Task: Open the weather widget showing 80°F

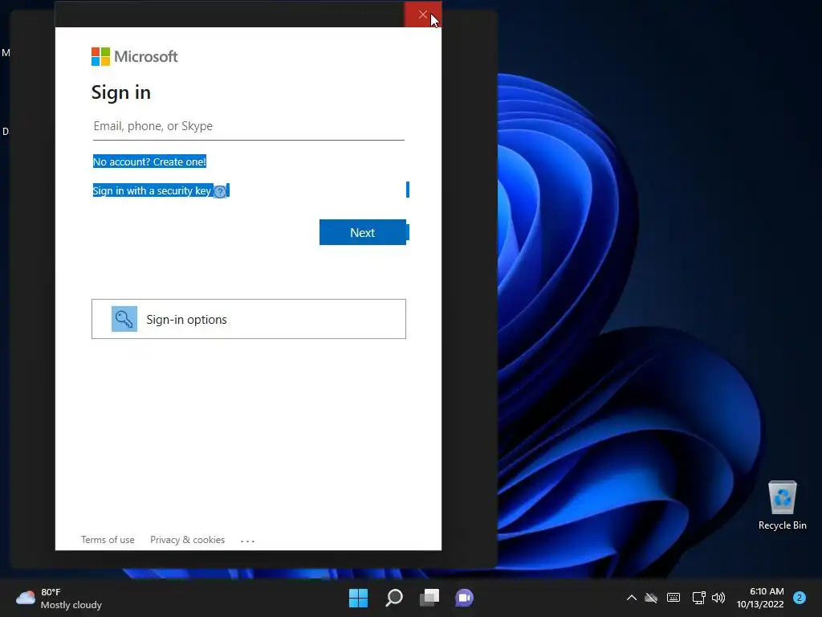Action: click(59, 598)
